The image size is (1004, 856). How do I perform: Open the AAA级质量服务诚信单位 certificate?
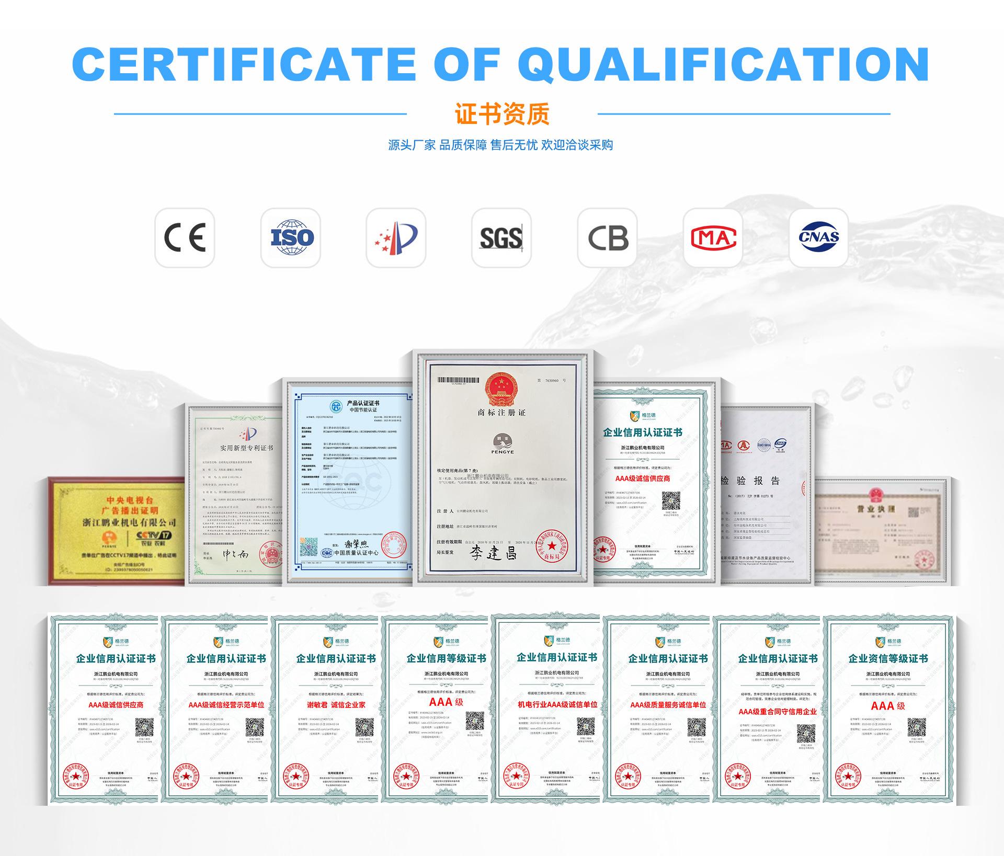[x=656, y=710]
